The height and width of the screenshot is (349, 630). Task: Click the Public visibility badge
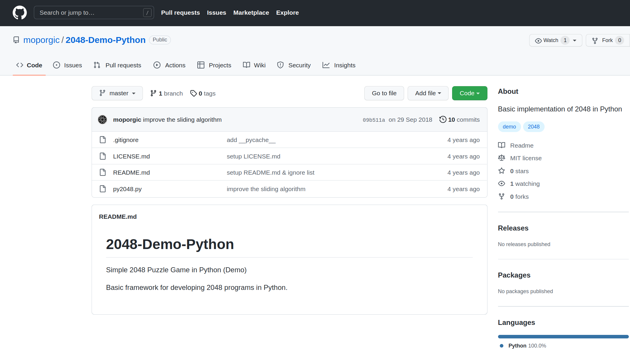click(160, 40)
